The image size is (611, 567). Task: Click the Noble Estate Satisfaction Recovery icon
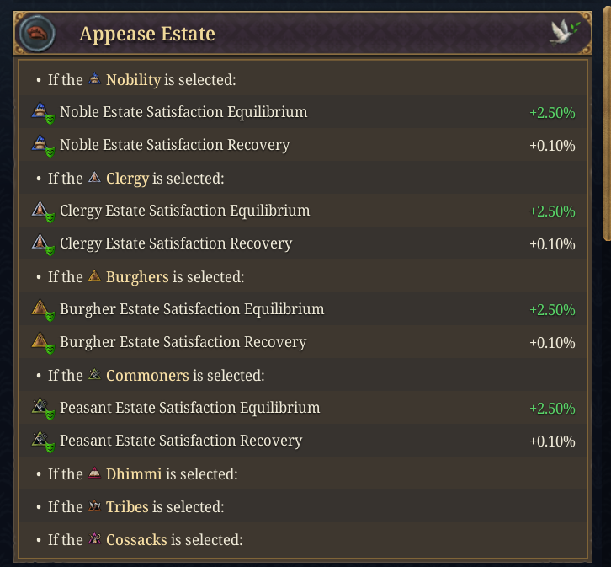pos(42,146)
